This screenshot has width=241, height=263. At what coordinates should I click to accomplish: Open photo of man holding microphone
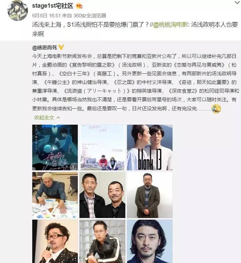55,241
